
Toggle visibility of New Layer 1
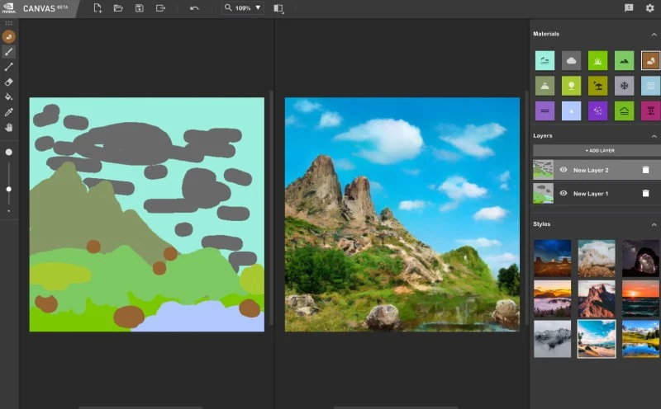[564, 194]
